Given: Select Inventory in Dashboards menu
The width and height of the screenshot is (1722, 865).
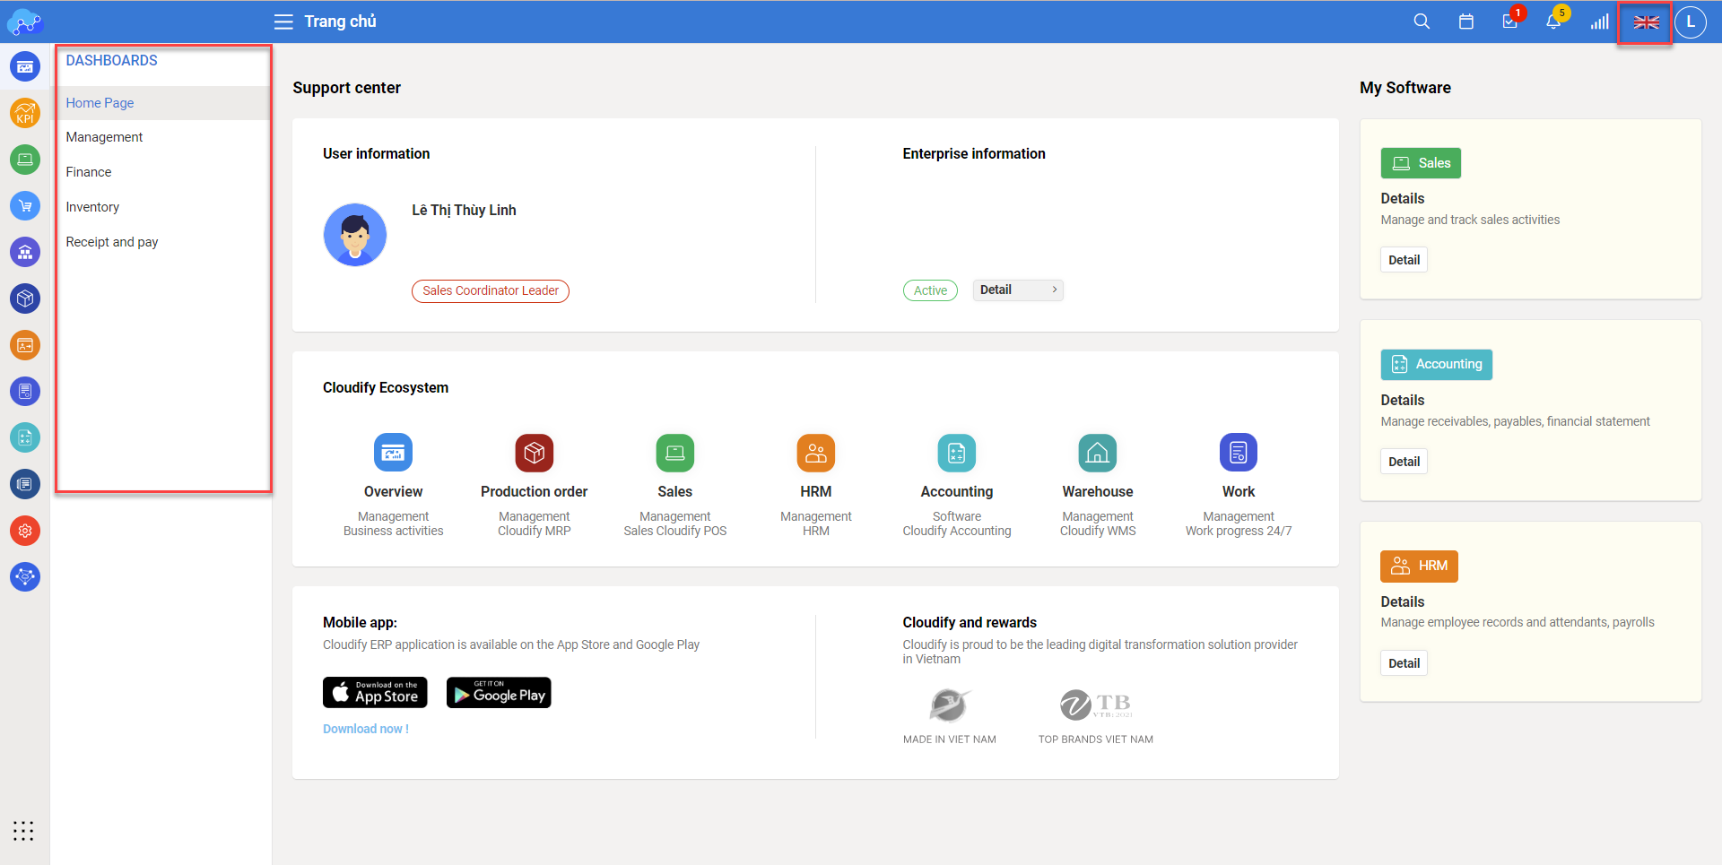Looking at the screenshot, I should point(163,207).
